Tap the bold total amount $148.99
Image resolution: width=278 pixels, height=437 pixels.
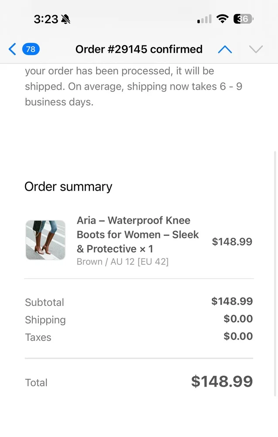click(x=222, y=382)
